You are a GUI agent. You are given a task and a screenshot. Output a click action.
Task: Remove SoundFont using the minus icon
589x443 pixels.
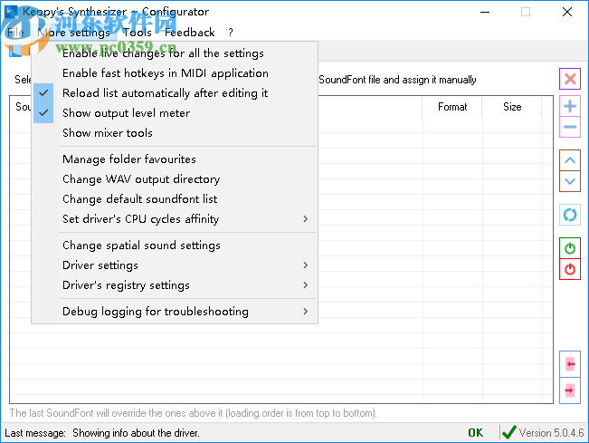[570, 127]
